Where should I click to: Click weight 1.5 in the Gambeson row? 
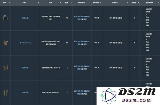point(67,43)
